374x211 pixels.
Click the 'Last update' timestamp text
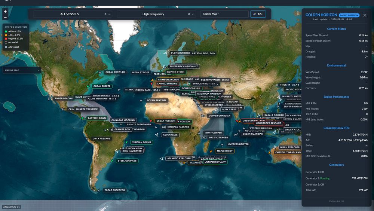click(332, 19)
